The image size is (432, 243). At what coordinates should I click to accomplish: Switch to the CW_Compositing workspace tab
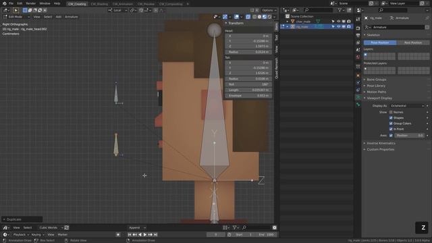coord(171,4)
